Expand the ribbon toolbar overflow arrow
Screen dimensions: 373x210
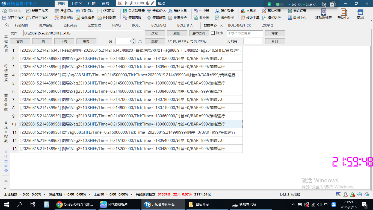pyautogui.click(x=371, y=20)
